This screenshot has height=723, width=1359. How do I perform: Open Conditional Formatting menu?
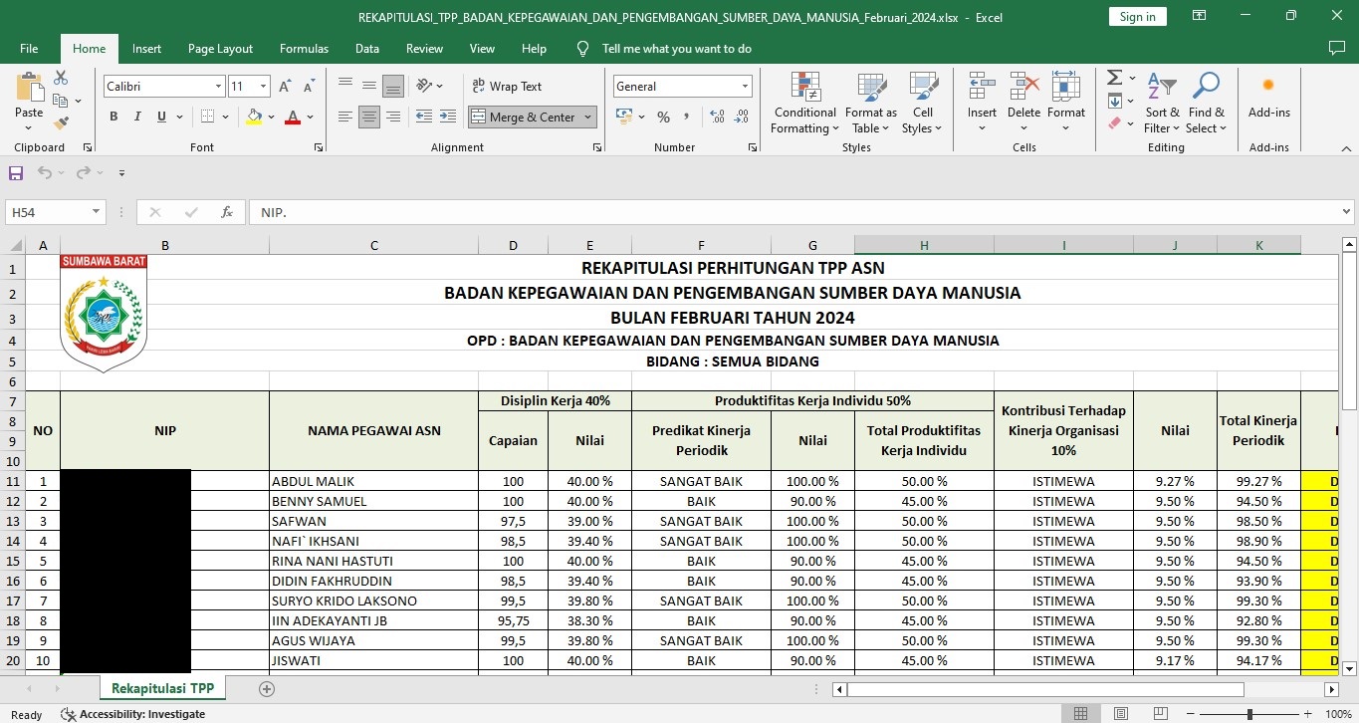click(805, 104)
